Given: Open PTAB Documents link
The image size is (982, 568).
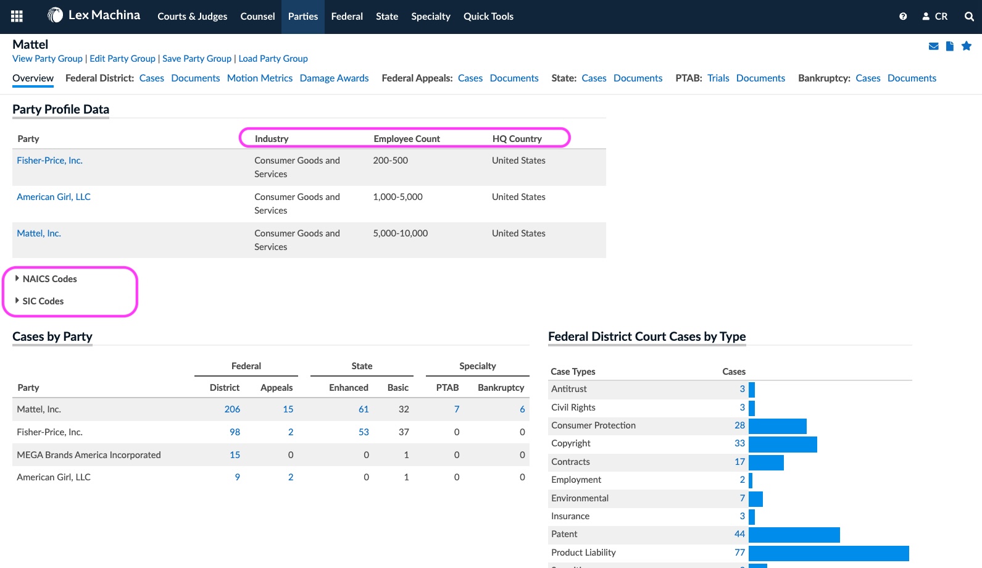Looking at the screenshot, I should tap(760, 78).
